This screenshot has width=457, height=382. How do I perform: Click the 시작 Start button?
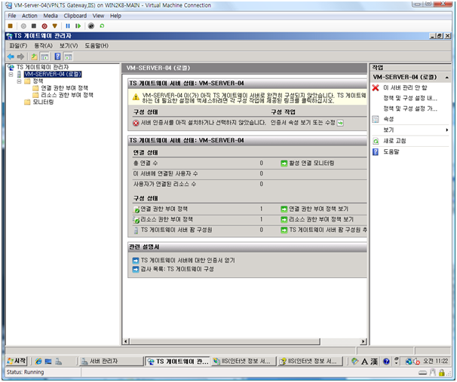click(x=17, y=361)
